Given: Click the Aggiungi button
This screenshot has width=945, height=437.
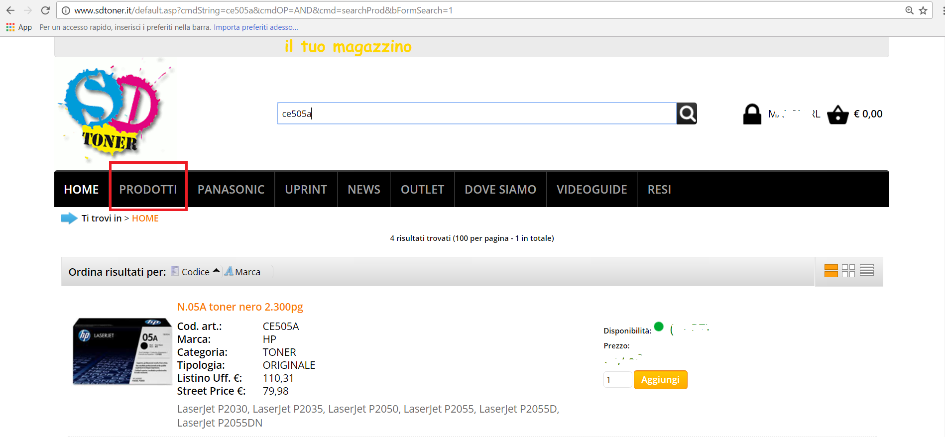Looking at the screenshot, I should coord(660,380).
